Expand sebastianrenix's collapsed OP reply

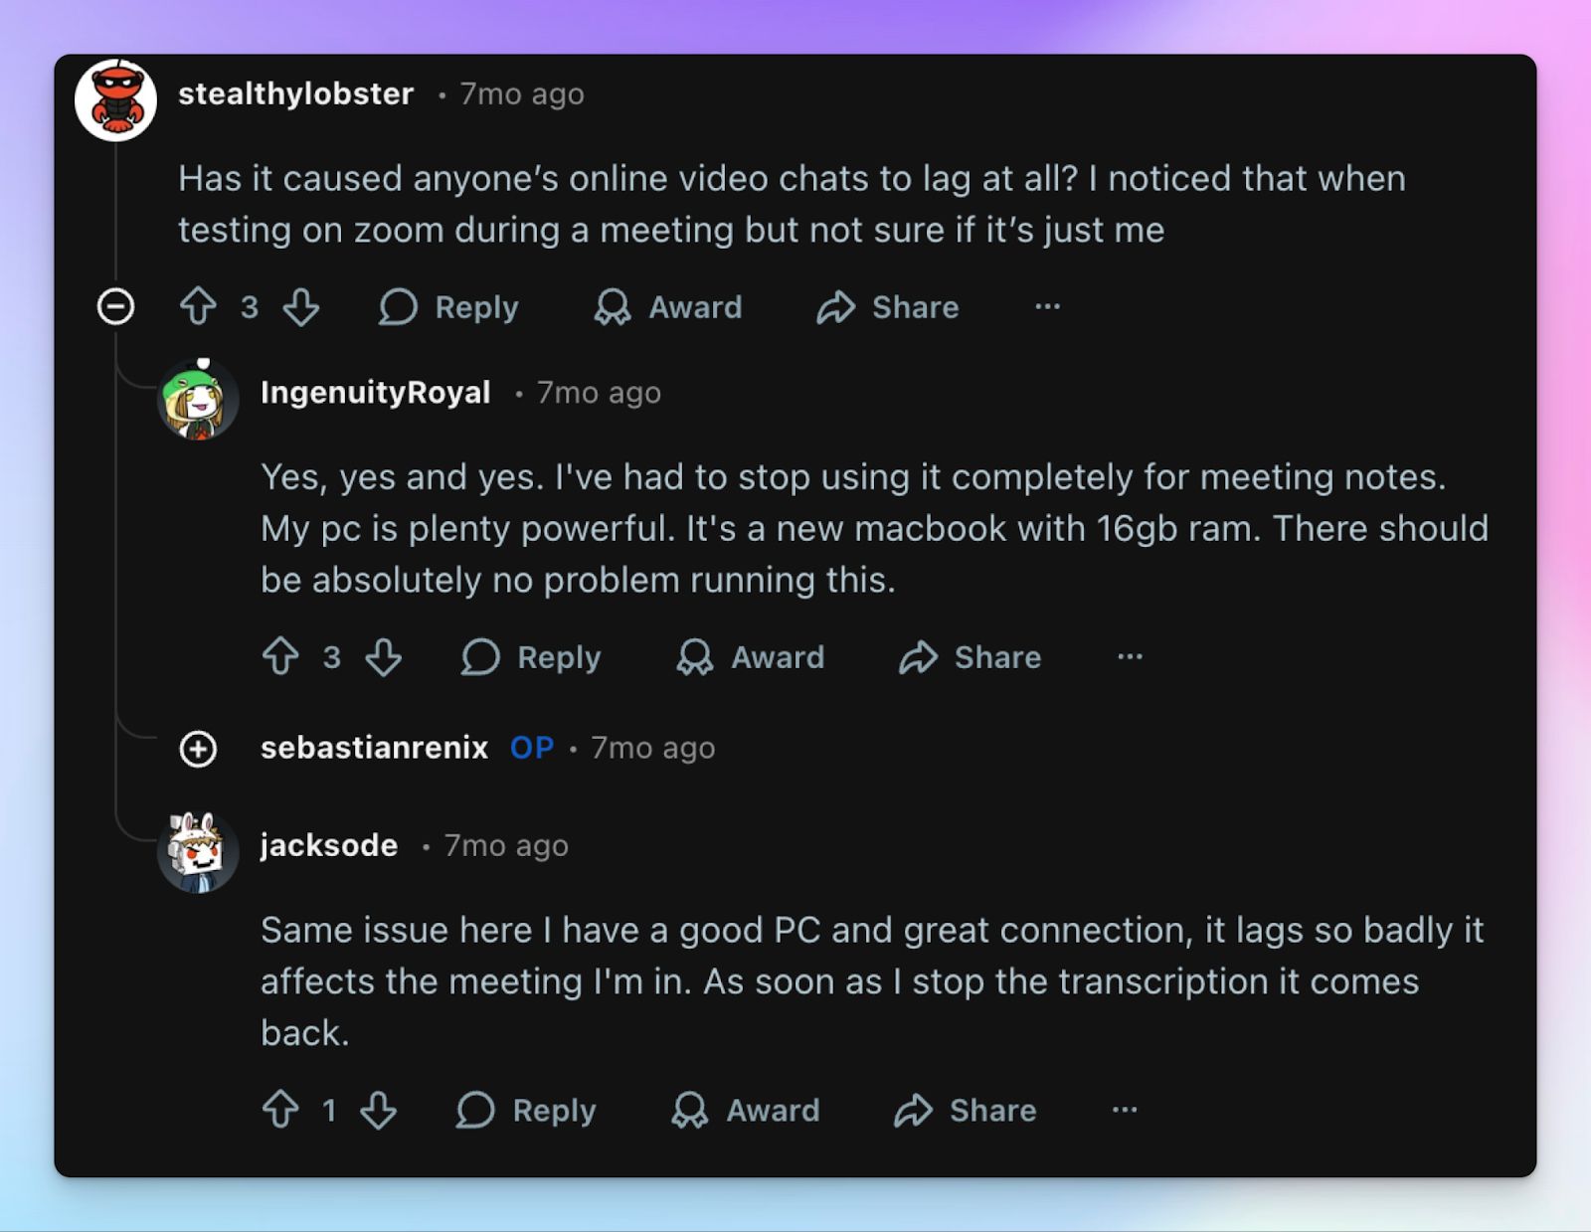(199, 750)
